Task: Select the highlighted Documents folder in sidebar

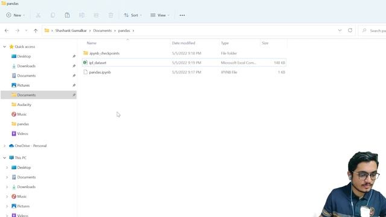Action: pyautogui.click(x=39, y=95)
